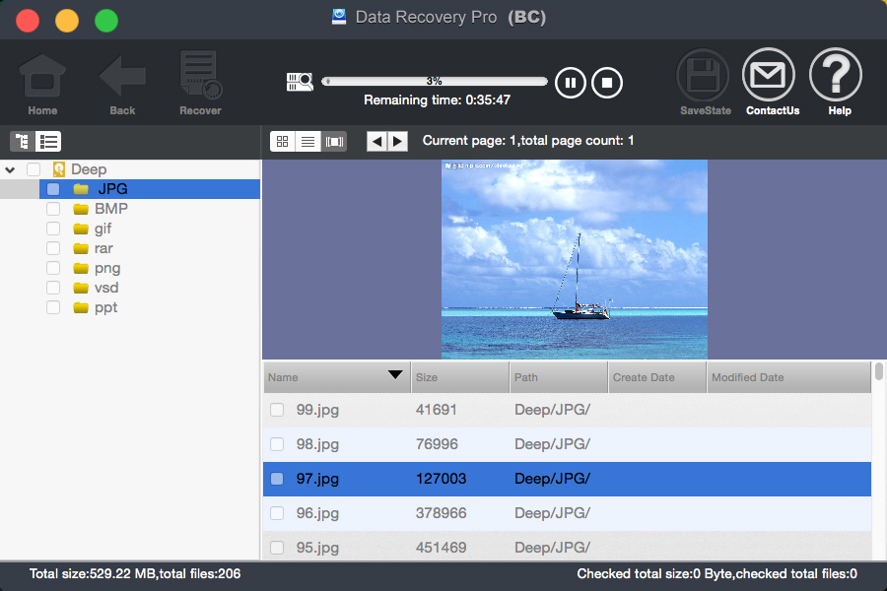Click the gif folder icon
Viewport: 887px width, 591px height.
pos(81,230)
